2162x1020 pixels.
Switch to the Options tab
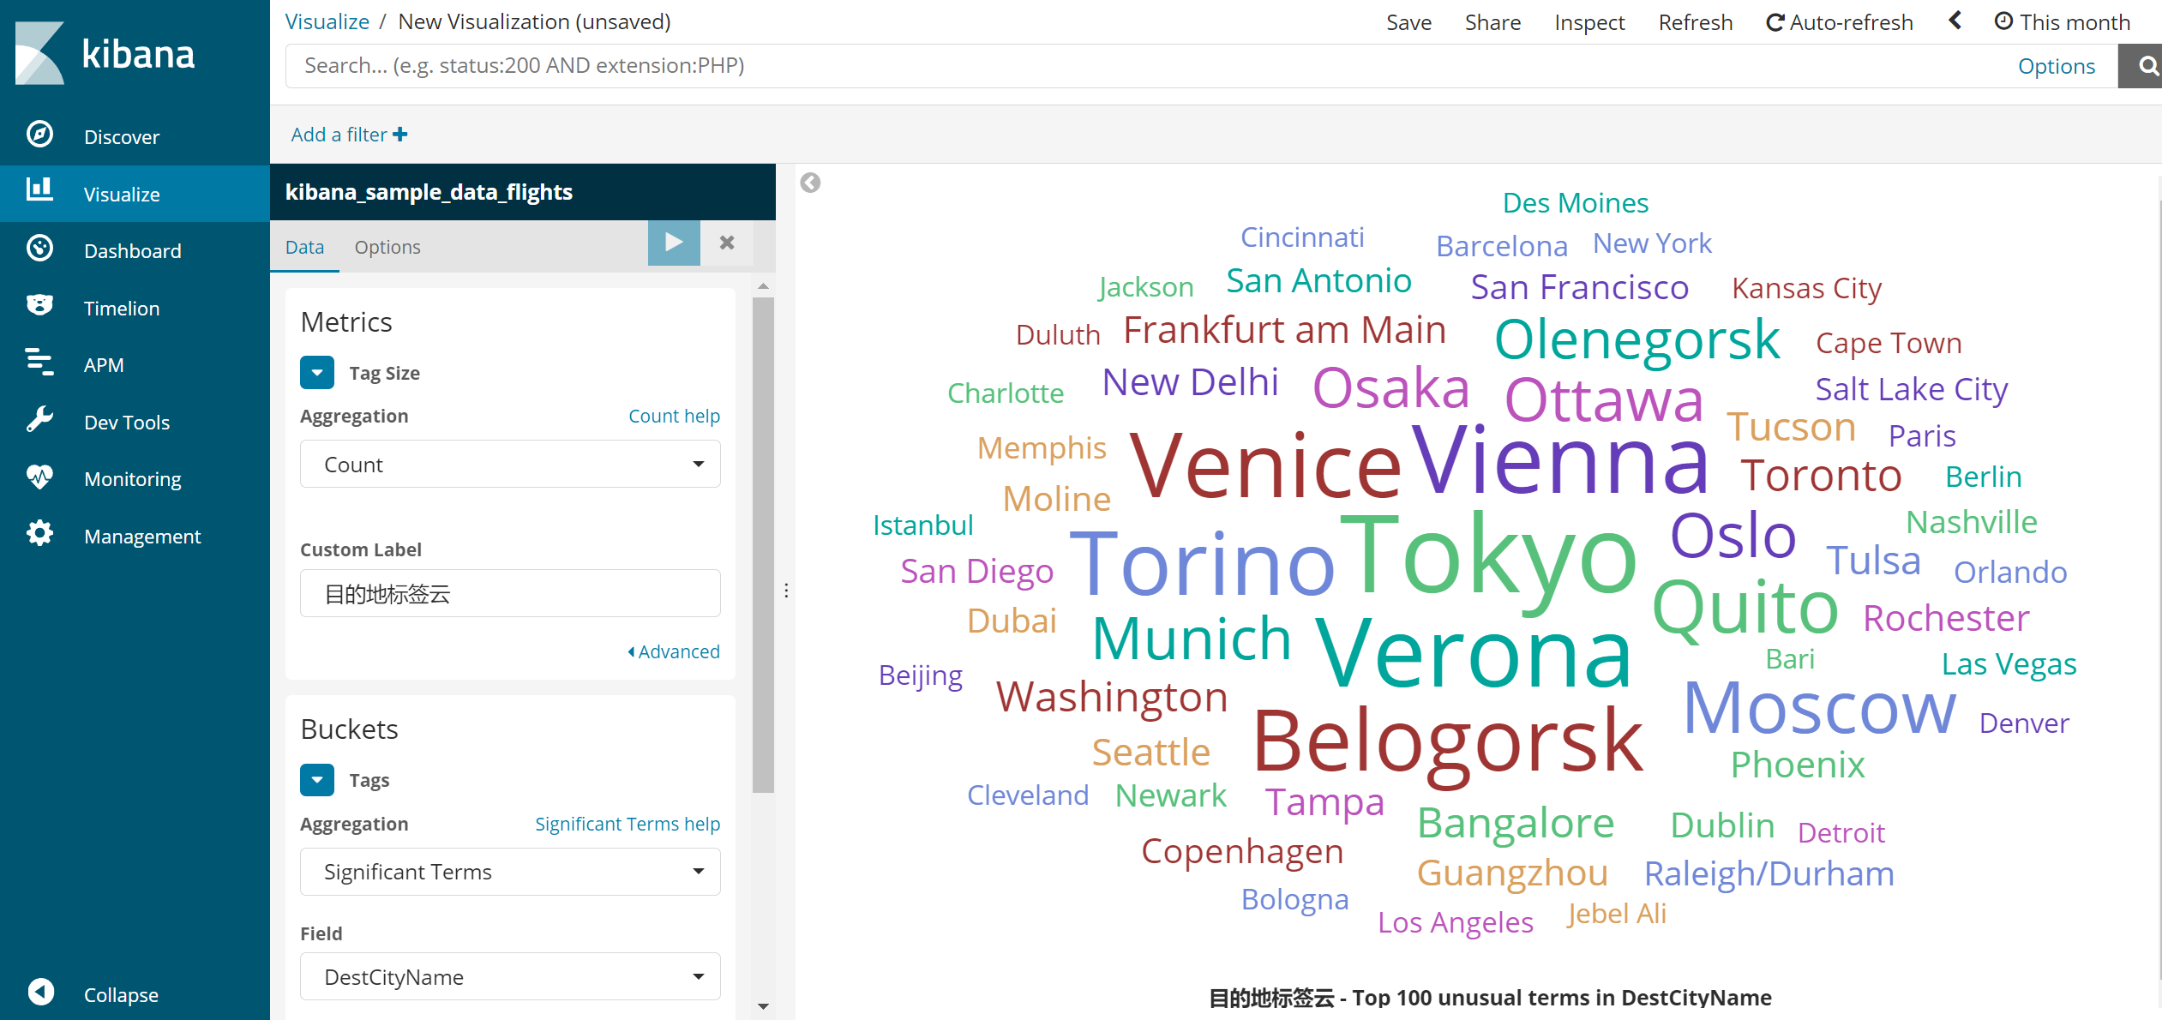point(387,247)
